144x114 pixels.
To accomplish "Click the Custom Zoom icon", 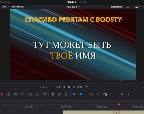I will point(105,94).
